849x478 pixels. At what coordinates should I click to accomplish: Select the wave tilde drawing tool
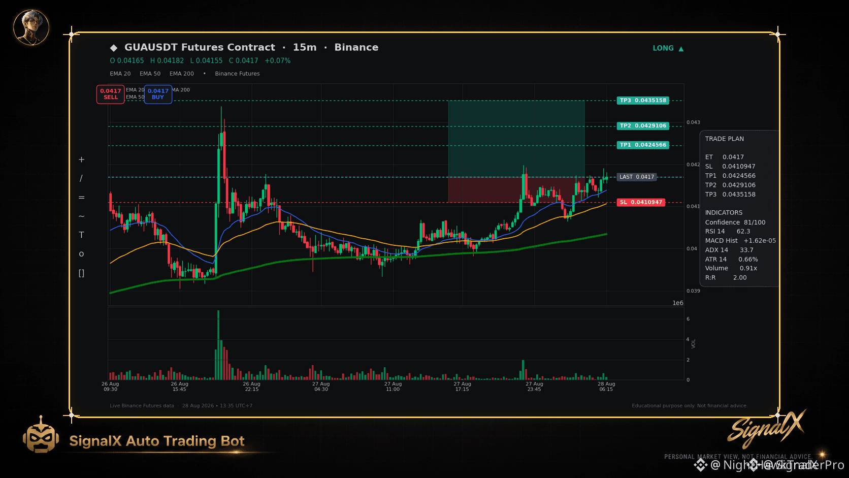pyautogui.click(x=81, y=216)
